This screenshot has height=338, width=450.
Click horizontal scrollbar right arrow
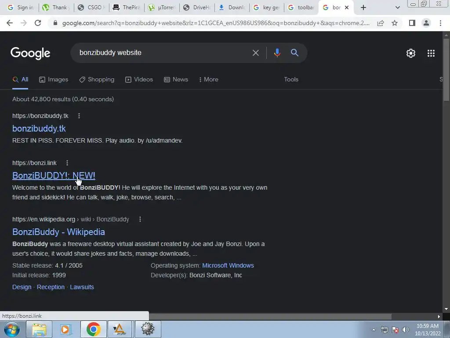tap(439, 316)
